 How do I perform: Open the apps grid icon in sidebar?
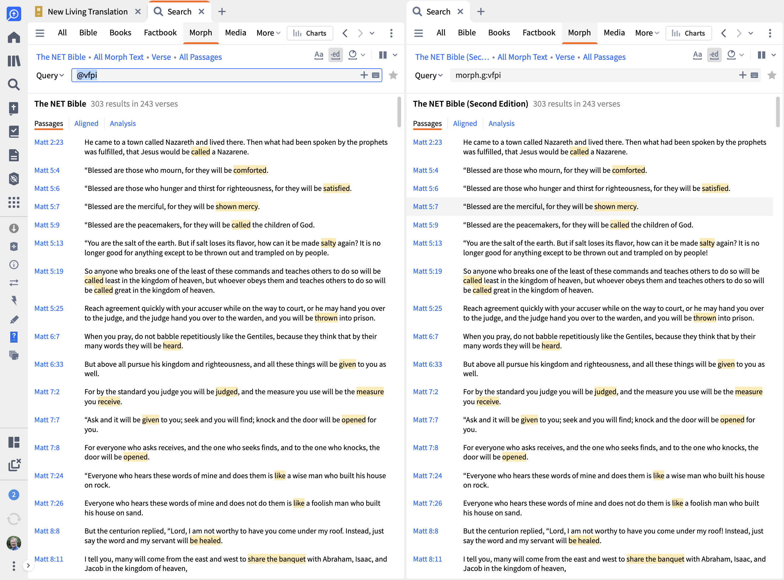(14, 202)
